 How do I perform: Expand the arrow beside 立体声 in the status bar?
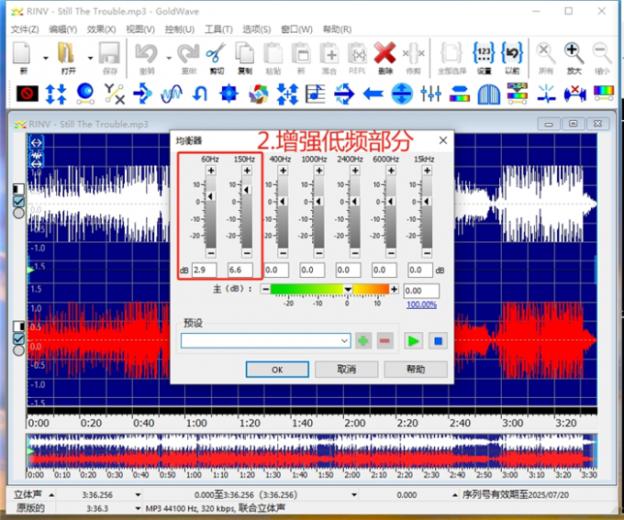pyautogui.click(x=51, y=495)
